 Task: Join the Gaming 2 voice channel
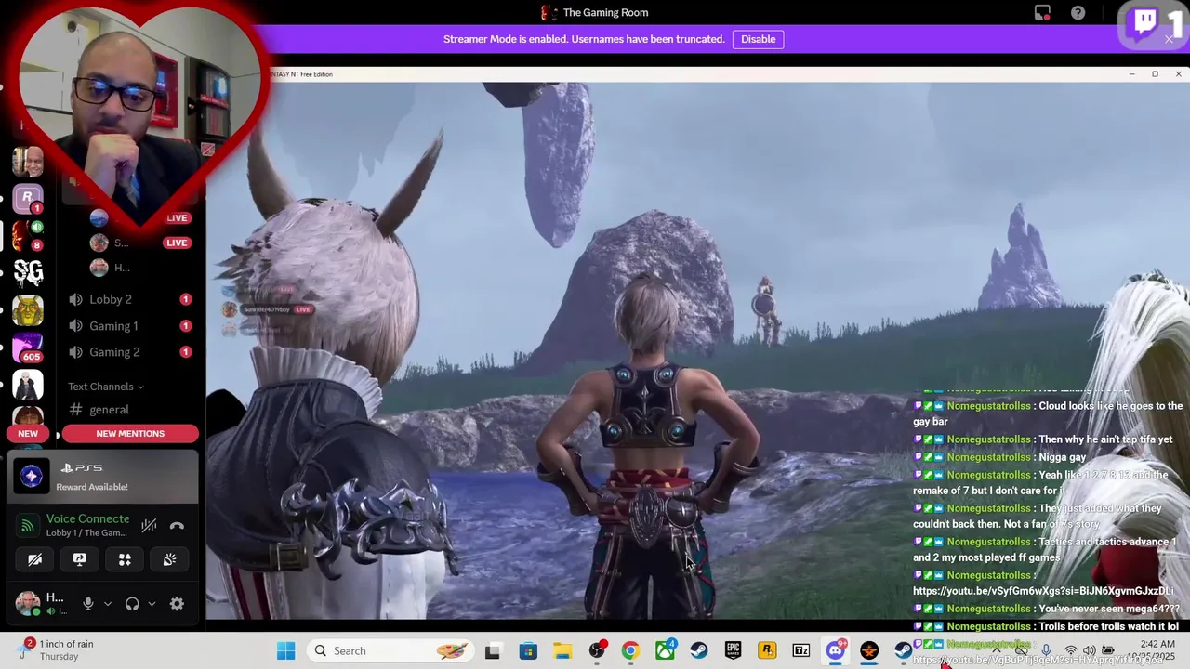point(130,352)
